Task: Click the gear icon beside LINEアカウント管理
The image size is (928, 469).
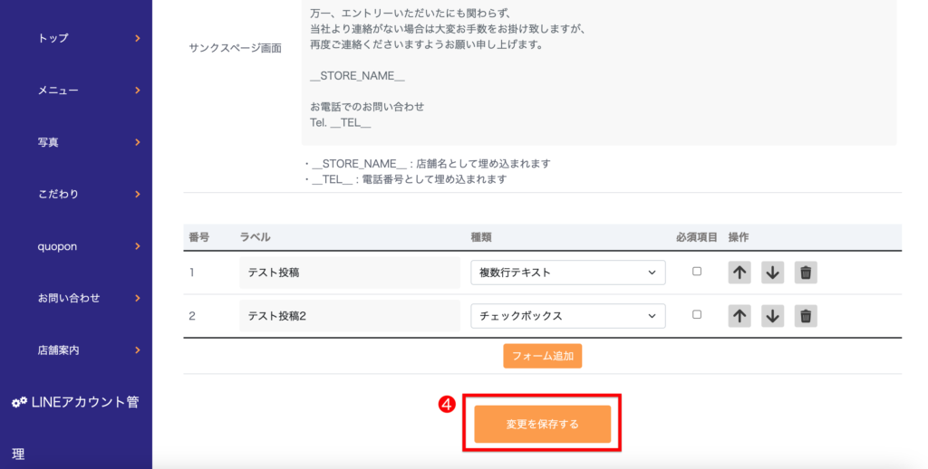Action: tap(19, 402)
